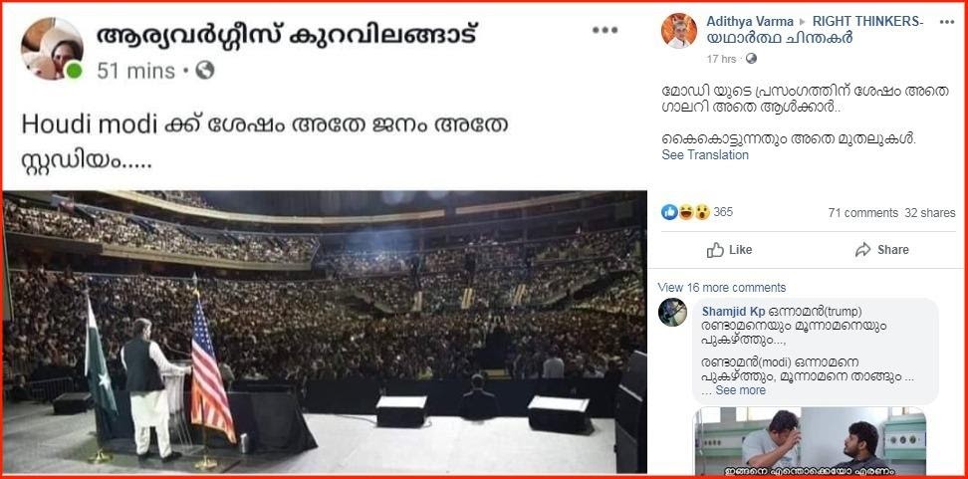Click Shamjid Kp's commenter avatar
968x479 pixels.
tap(672, 313)
